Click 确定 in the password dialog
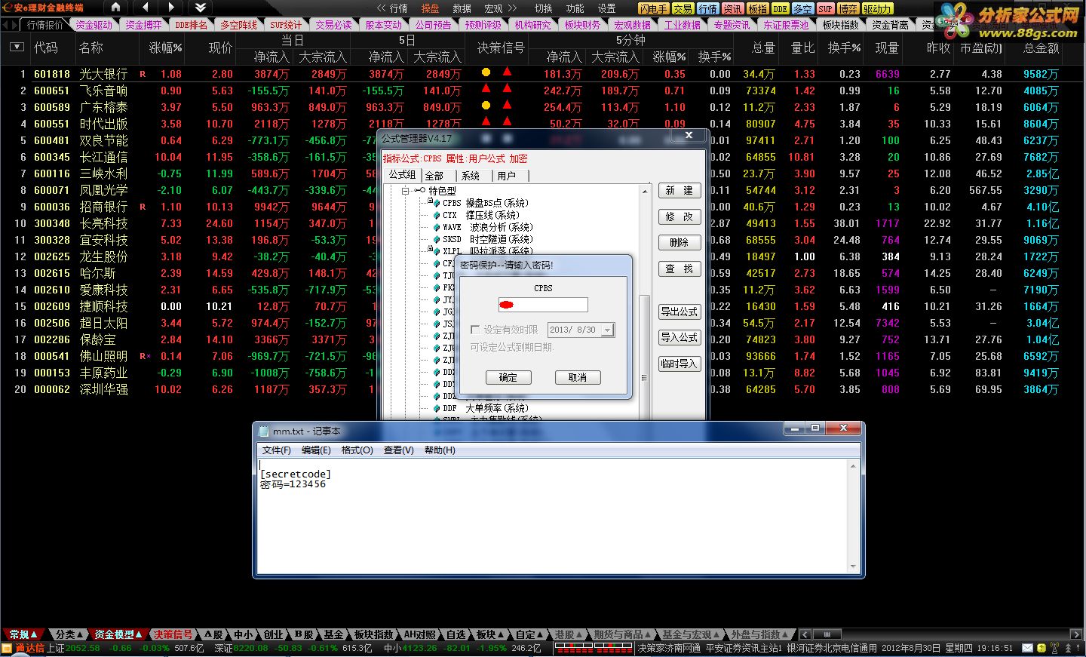1086x657 pixels. 508,377
